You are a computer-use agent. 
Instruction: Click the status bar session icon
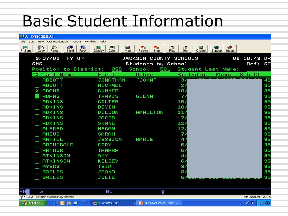click(x=22, y=197)
